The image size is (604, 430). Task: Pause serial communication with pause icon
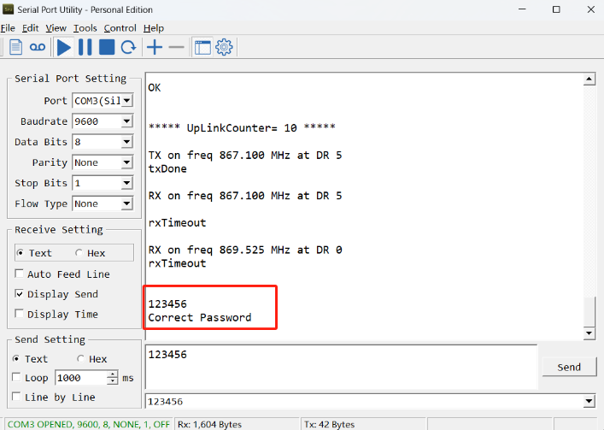[85, 47]
